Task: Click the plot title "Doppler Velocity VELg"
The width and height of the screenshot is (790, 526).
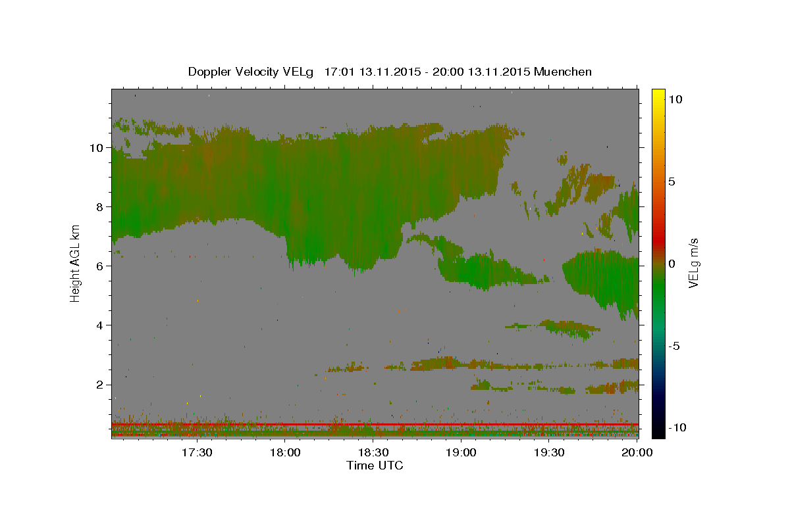Action: pos(252,72)
